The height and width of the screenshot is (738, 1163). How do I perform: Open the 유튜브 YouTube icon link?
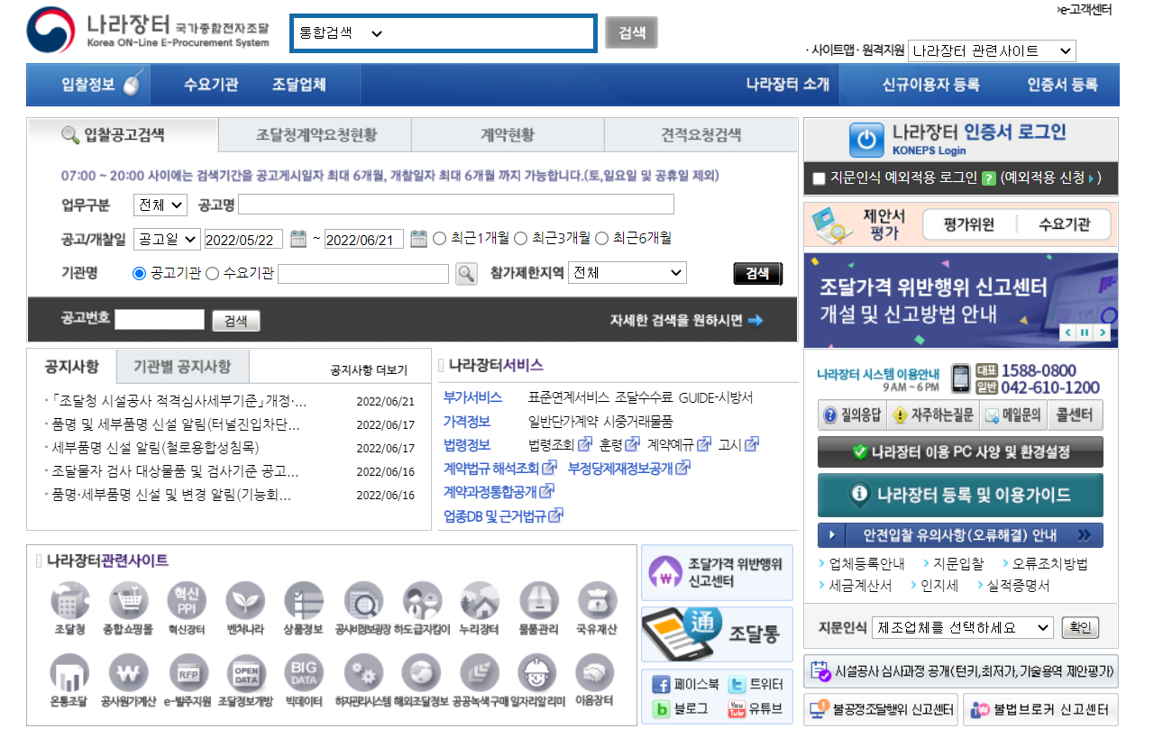click(x=737, y=709)
